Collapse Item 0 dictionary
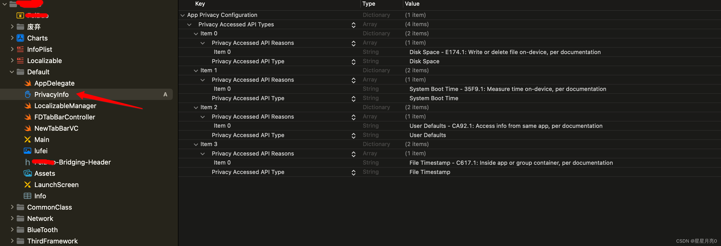 coord(196,34)
